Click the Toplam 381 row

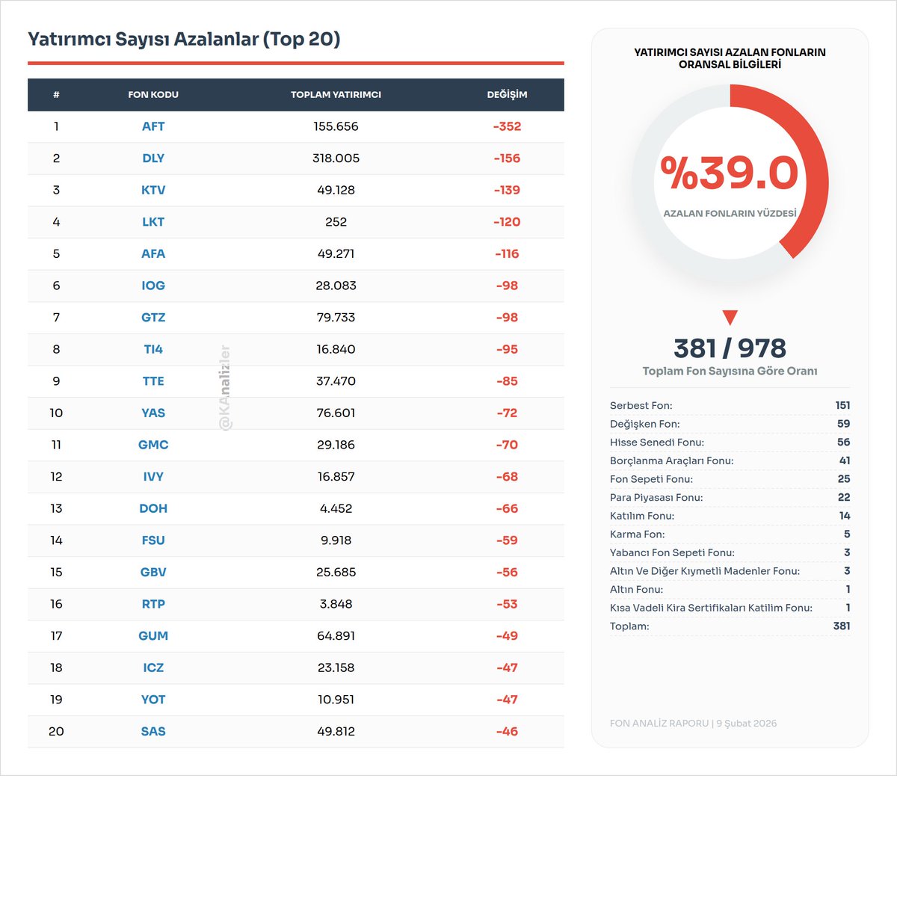click(730, 626)
